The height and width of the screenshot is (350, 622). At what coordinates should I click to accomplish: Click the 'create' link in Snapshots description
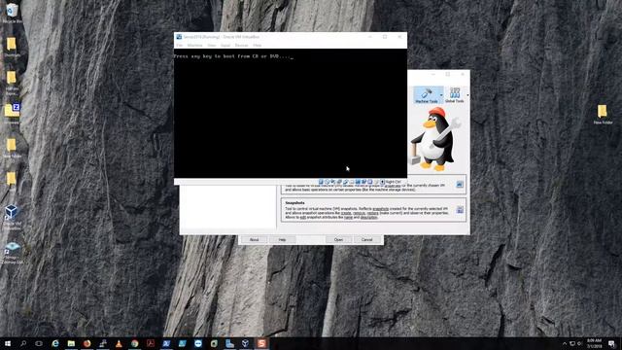[x=346, y=213]
